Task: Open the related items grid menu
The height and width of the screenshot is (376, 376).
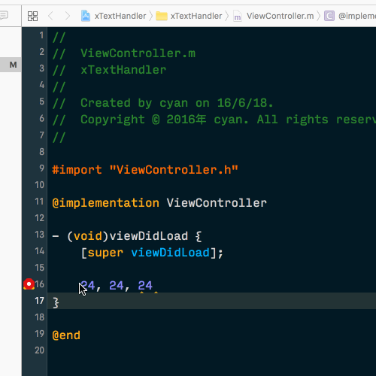Action: [x=32, y=17]
